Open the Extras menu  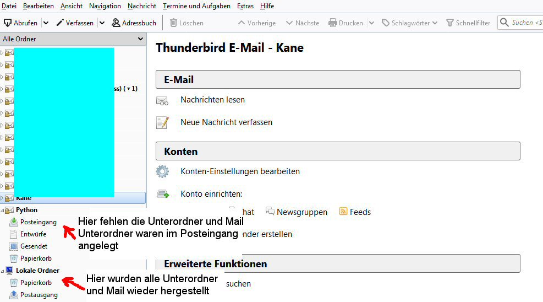[x=245, y=6]
